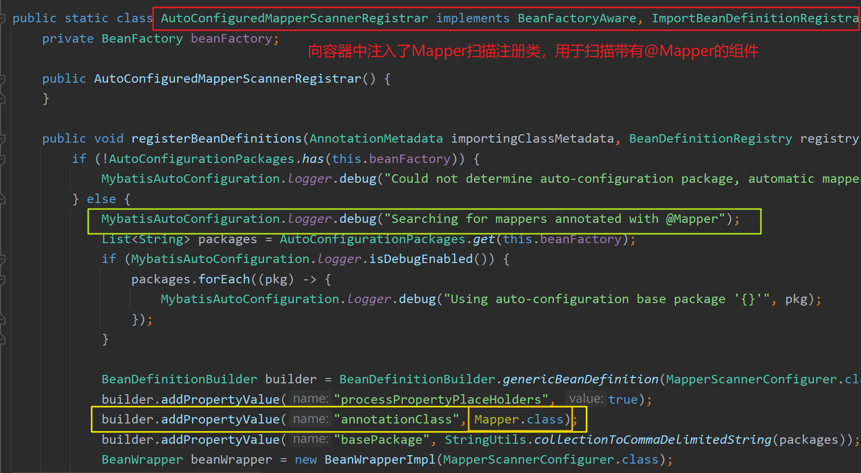
Task: Click the 'Using auto-configuration base package' string
Action: [x=606, y=299]
